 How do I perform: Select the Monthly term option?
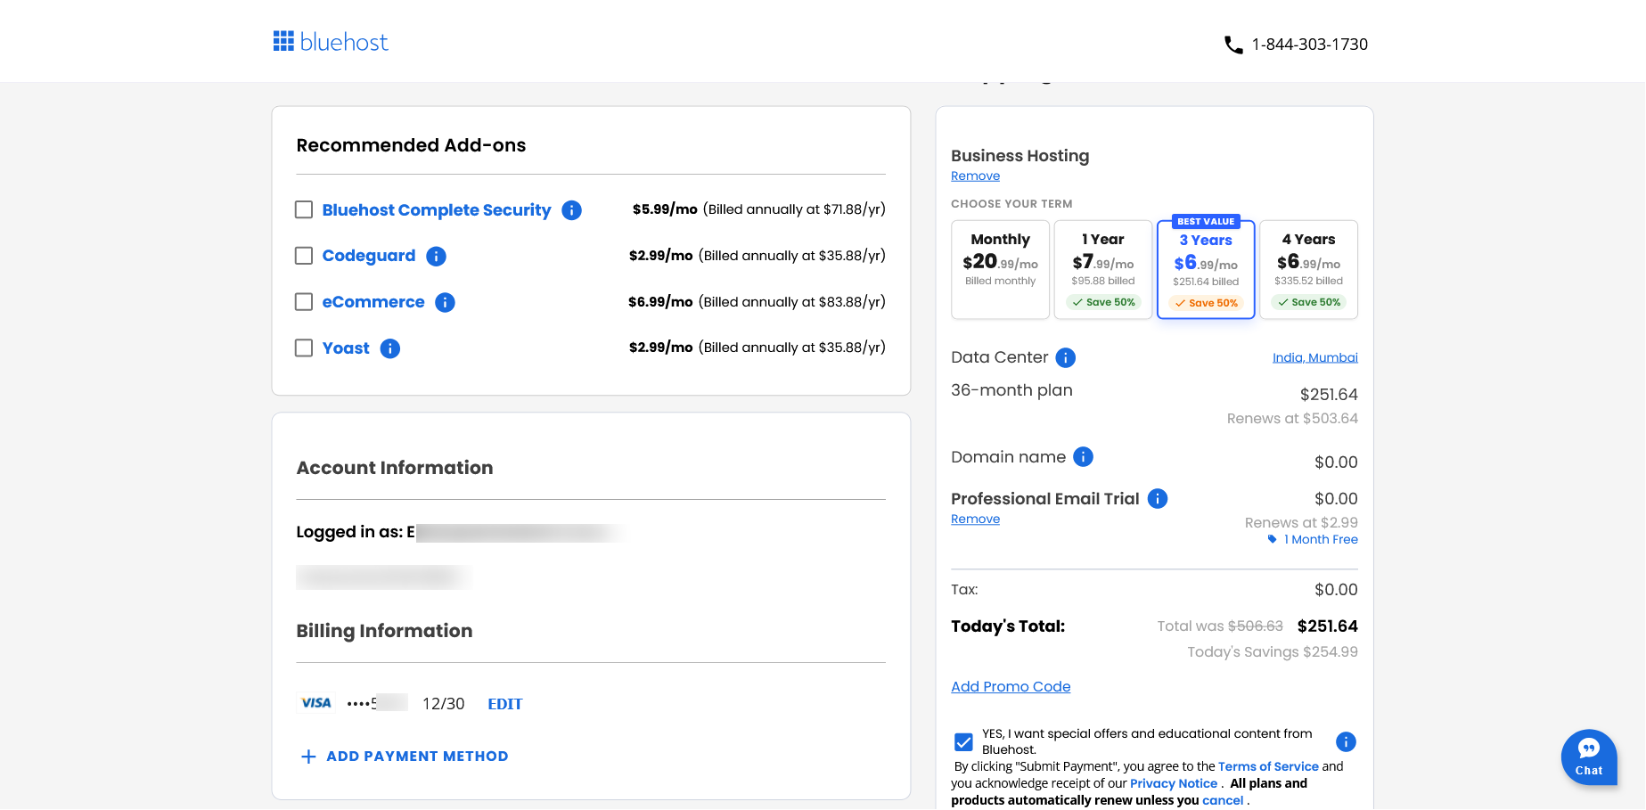point(1000,269)
